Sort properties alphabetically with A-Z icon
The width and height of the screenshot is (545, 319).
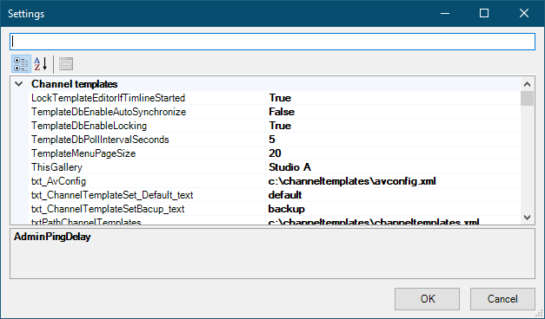point(40,64)
